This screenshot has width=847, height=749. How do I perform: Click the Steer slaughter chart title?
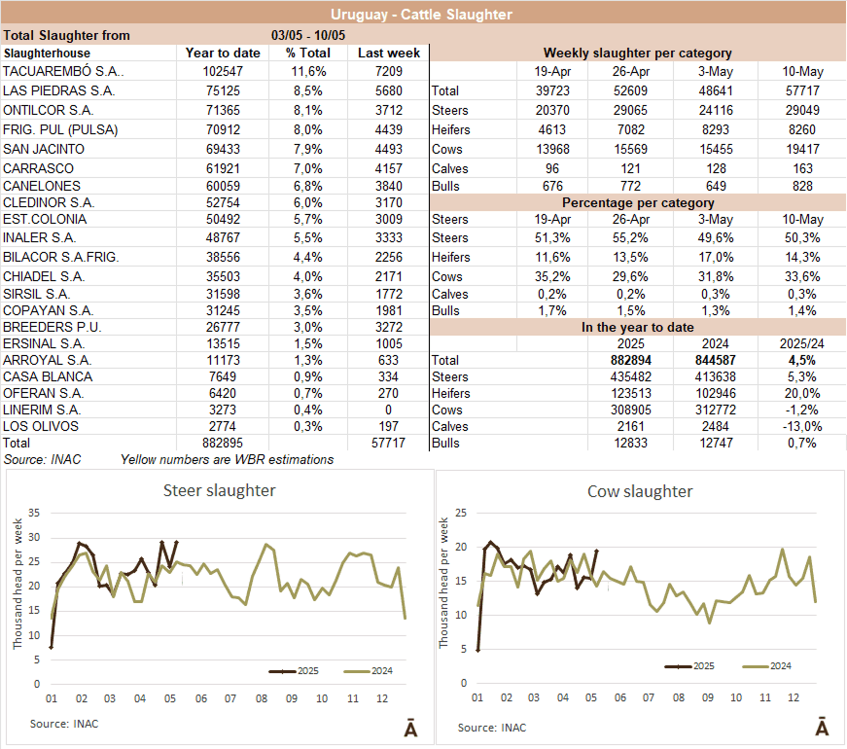(x=218, y=490)
